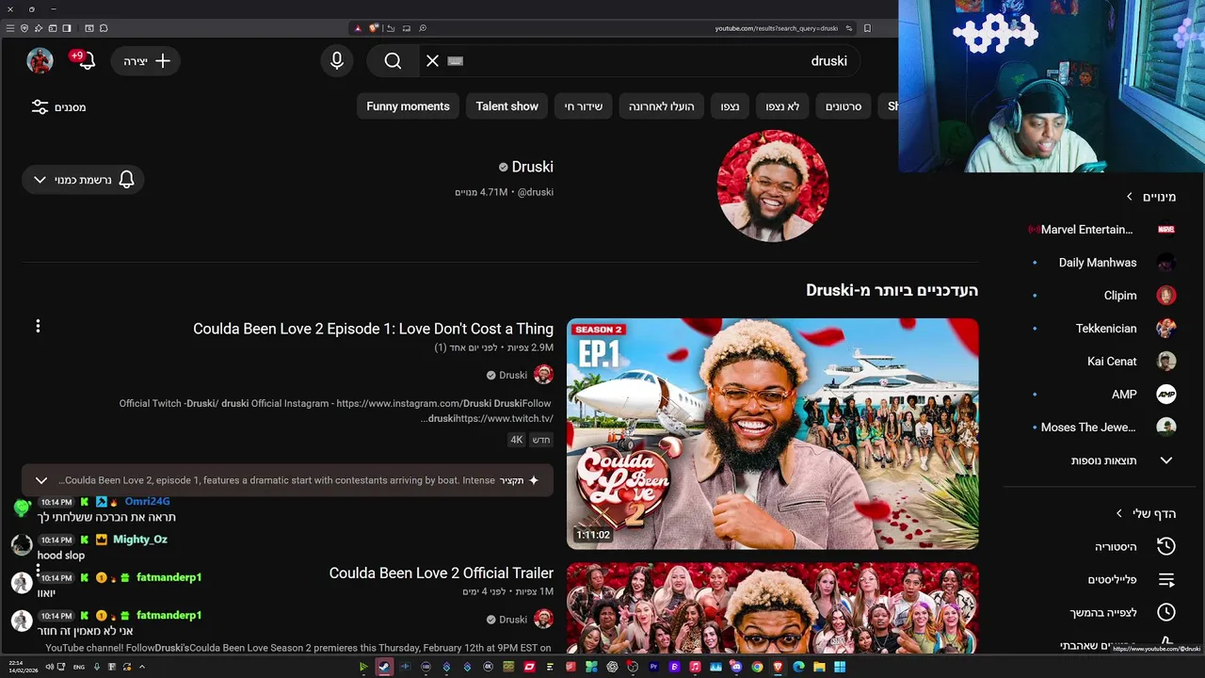Bookmark page with address bar bookmark icon
Image resolution: width=1205 pixels, height=678 pixels.
(x=867, y=28)
